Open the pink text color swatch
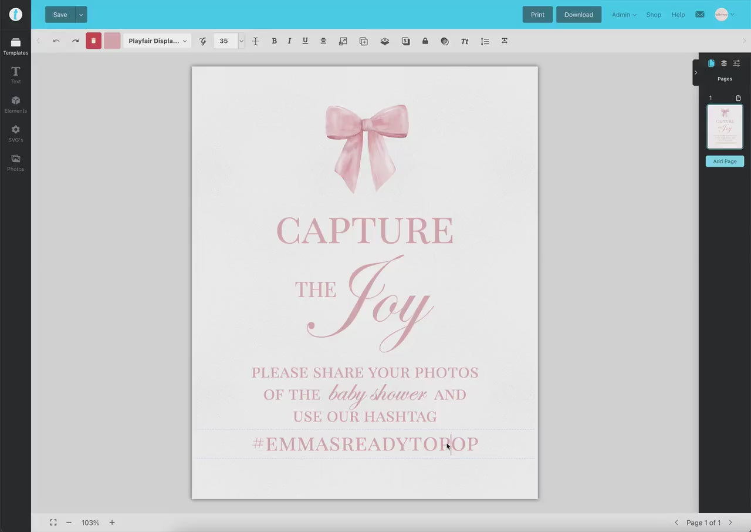 coord(112,41)
